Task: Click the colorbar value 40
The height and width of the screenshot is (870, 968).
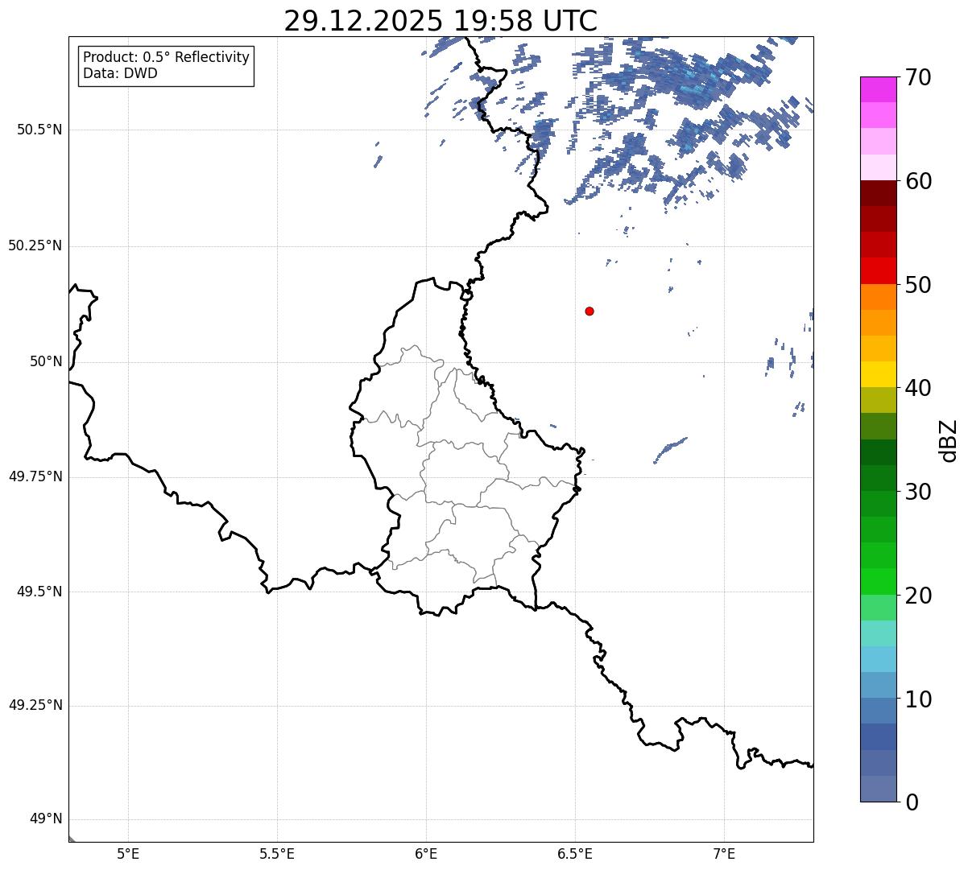Action: coord(918,388)
